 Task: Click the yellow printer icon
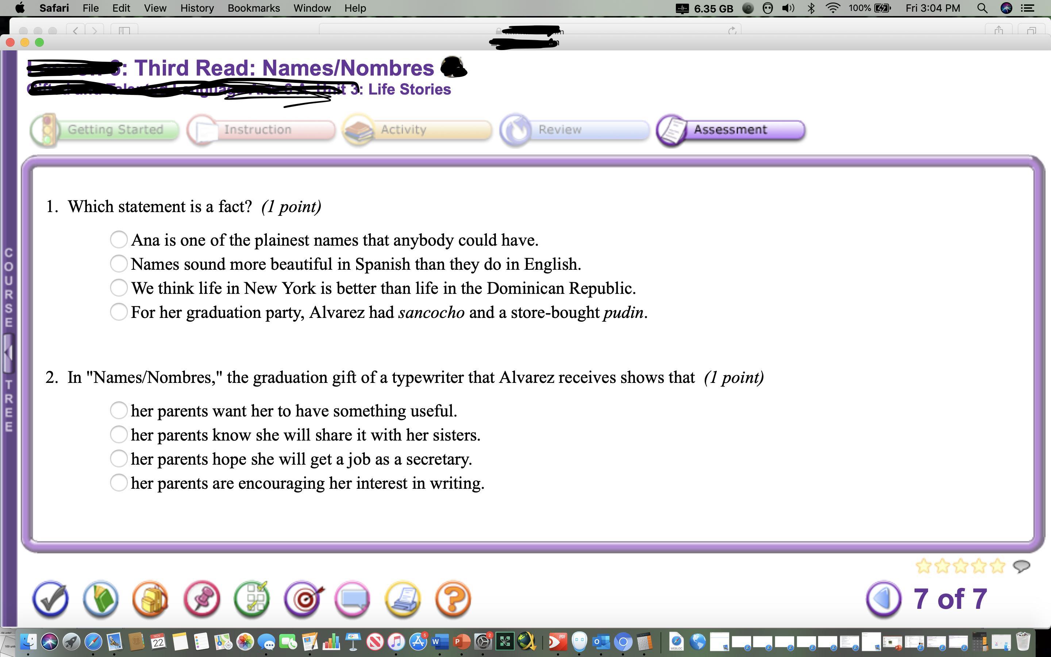[x=403, y=599]
